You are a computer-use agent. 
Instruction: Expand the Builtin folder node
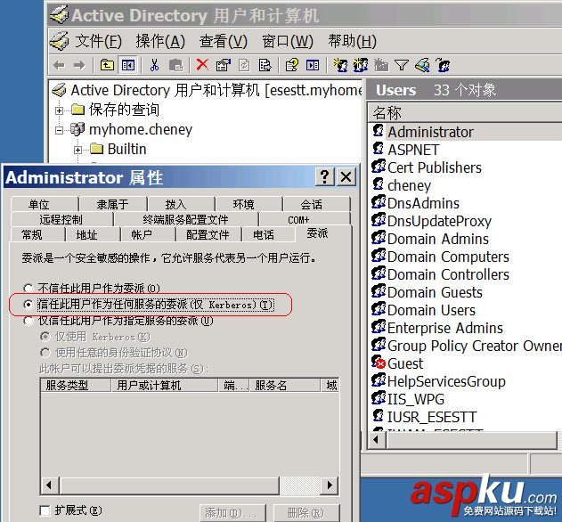tap(77, 150)
